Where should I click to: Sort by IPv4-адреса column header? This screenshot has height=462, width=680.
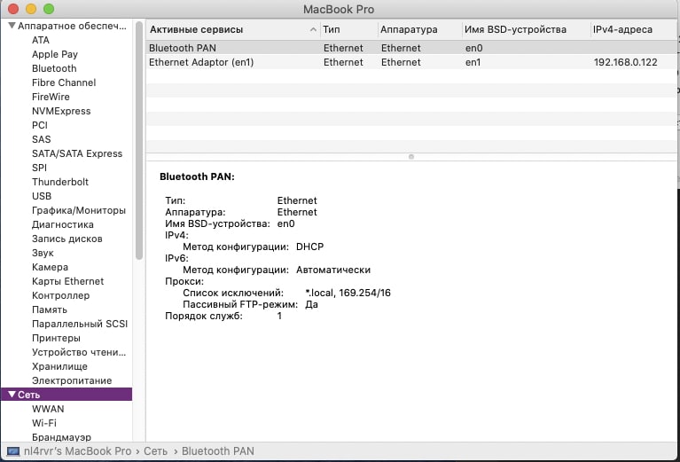633,29
